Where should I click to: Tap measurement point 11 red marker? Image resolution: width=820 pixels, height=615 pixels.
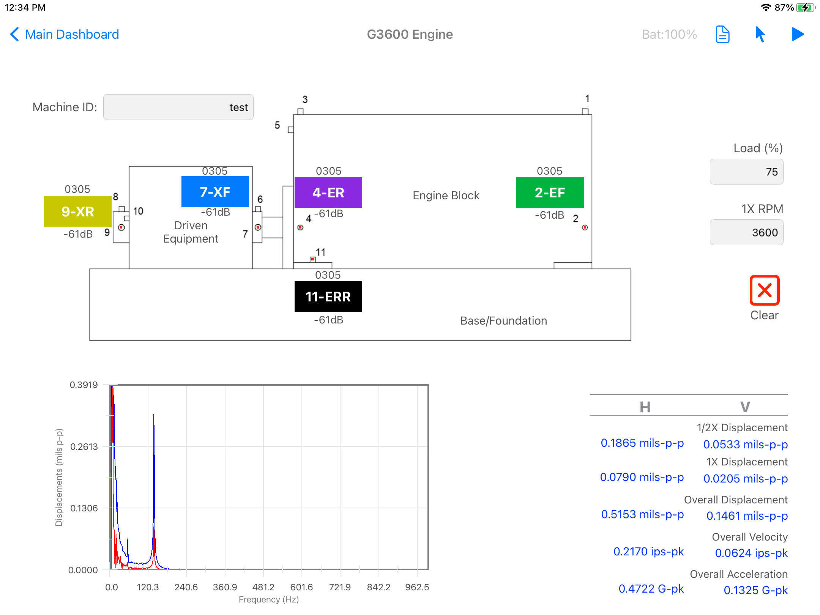[313, 259]
